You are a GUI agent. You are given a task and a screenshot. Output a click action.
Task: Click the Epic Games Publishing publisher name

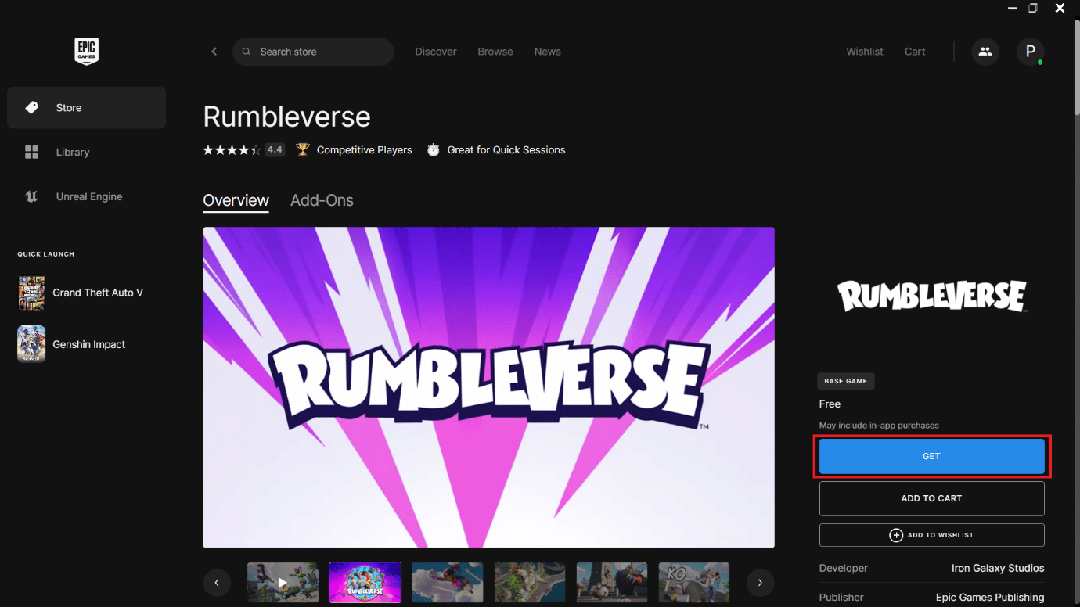click(990, 597)
